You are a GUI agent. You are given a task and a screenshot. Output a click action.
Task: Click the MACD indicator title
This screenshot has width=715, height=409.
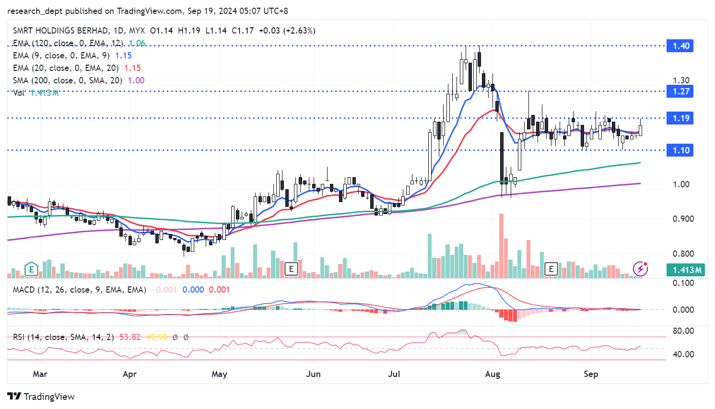point(79,290)
